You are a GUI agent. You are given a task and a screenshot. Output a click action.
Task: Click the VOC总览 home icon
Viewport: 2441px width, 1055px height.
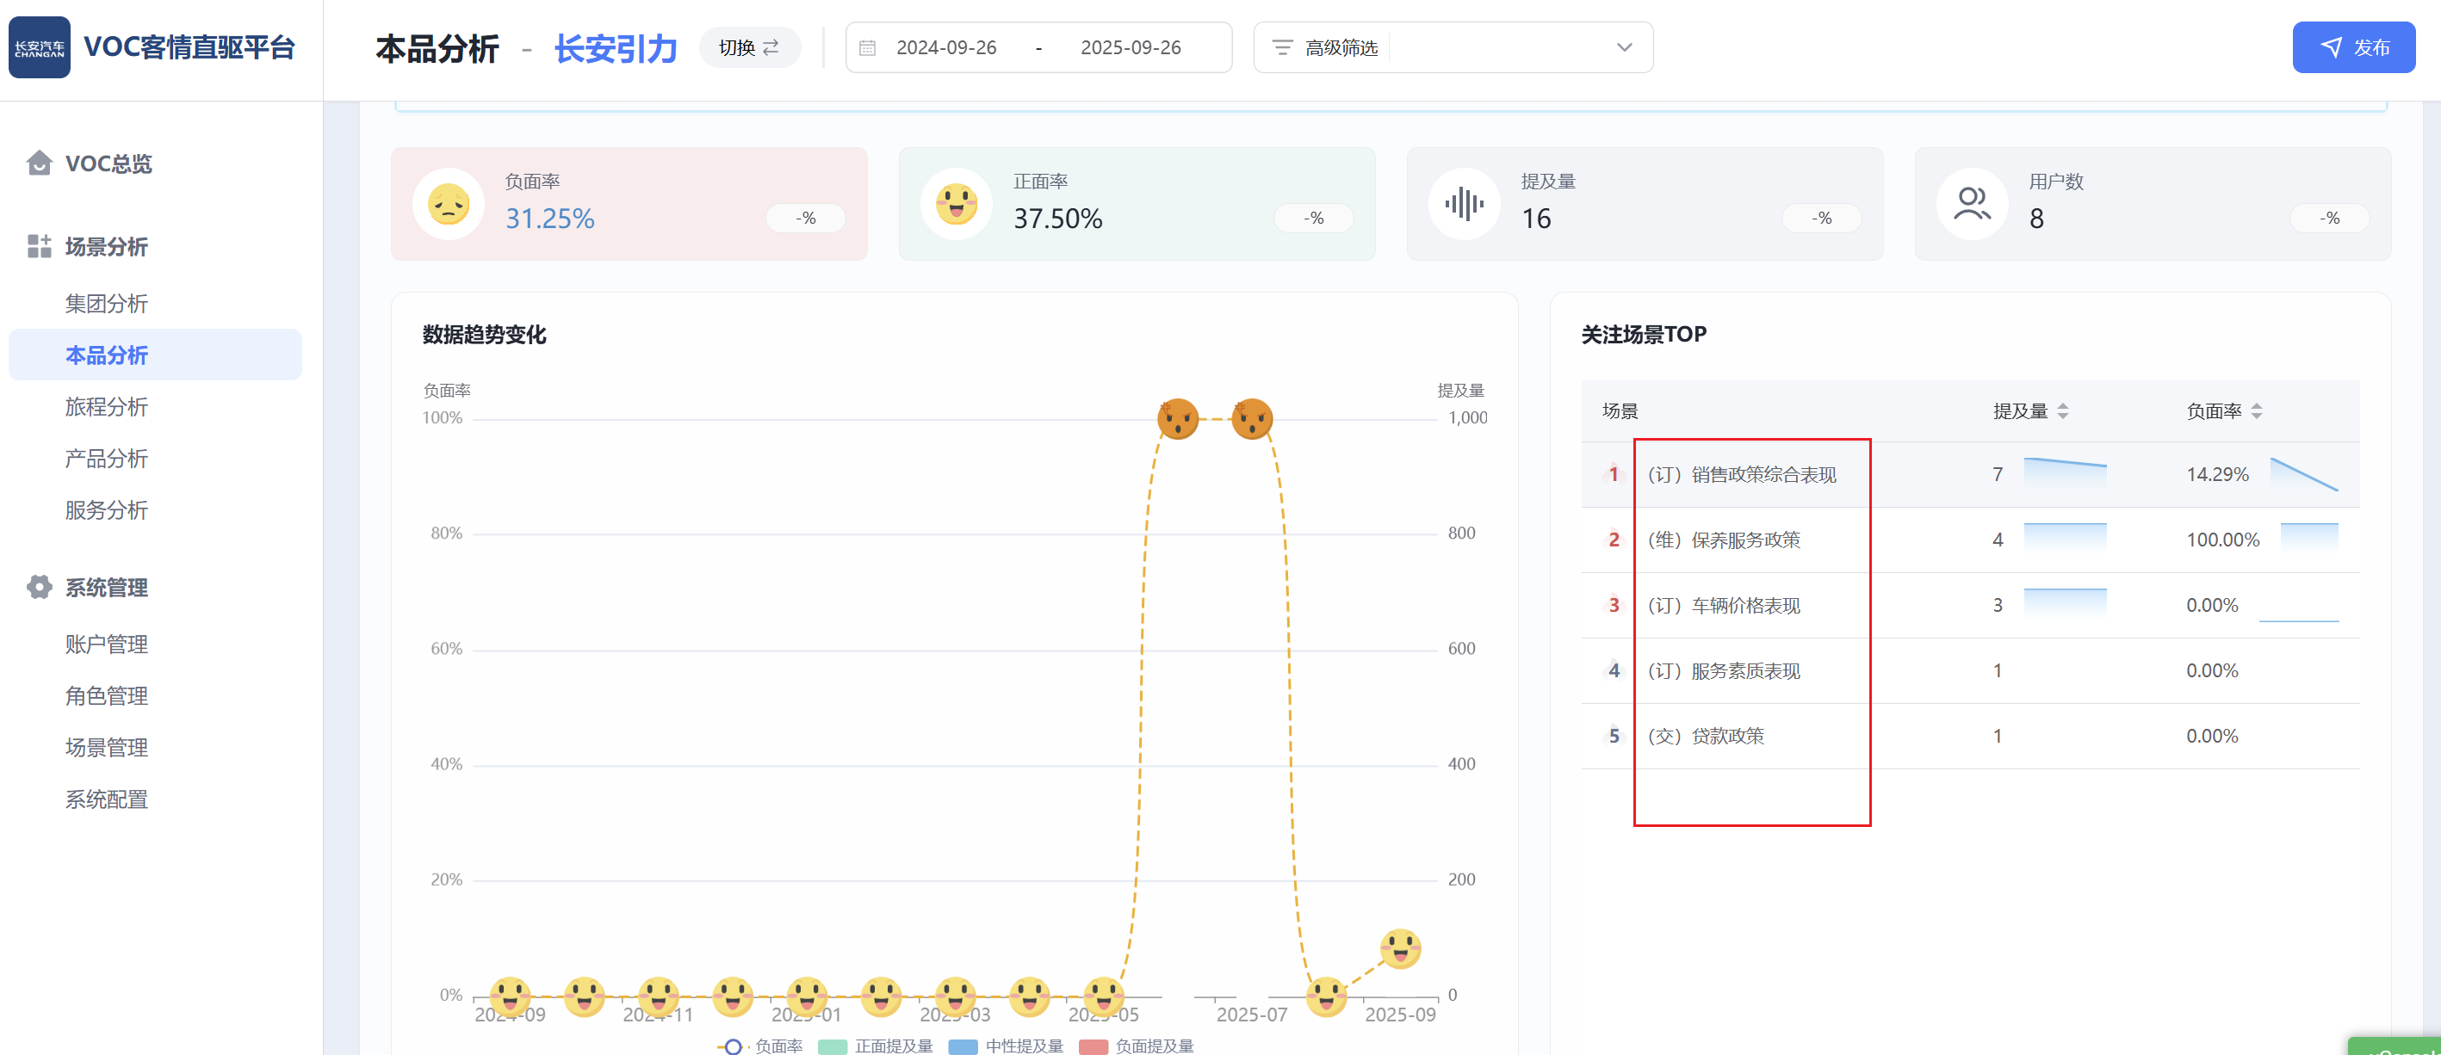(39, 163)
